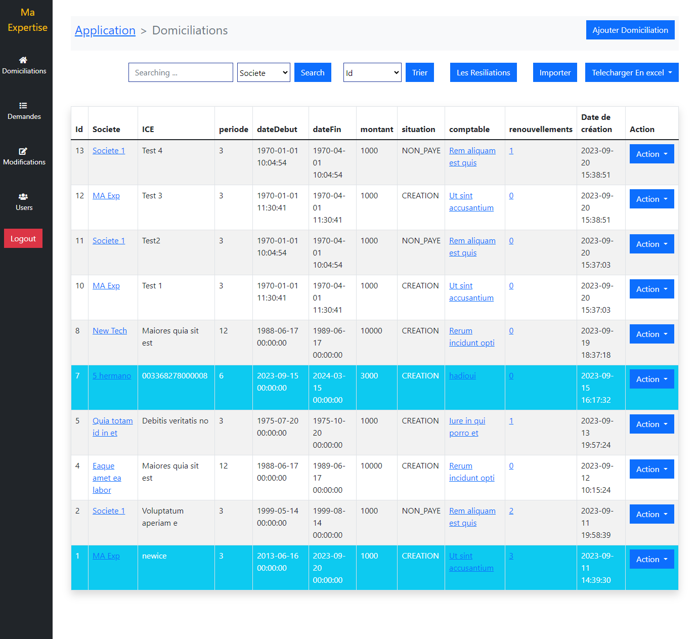
Task: Click renouvellements count 1 in row 13
Action: pos(511,151)
